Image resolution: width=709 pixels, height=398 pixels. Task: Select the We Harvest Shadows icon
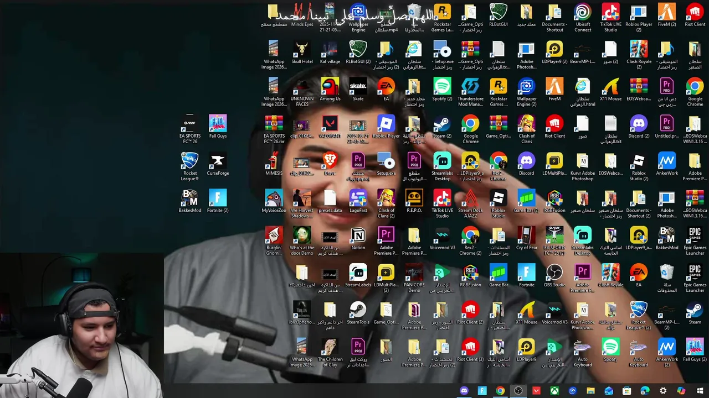(302, 204)
